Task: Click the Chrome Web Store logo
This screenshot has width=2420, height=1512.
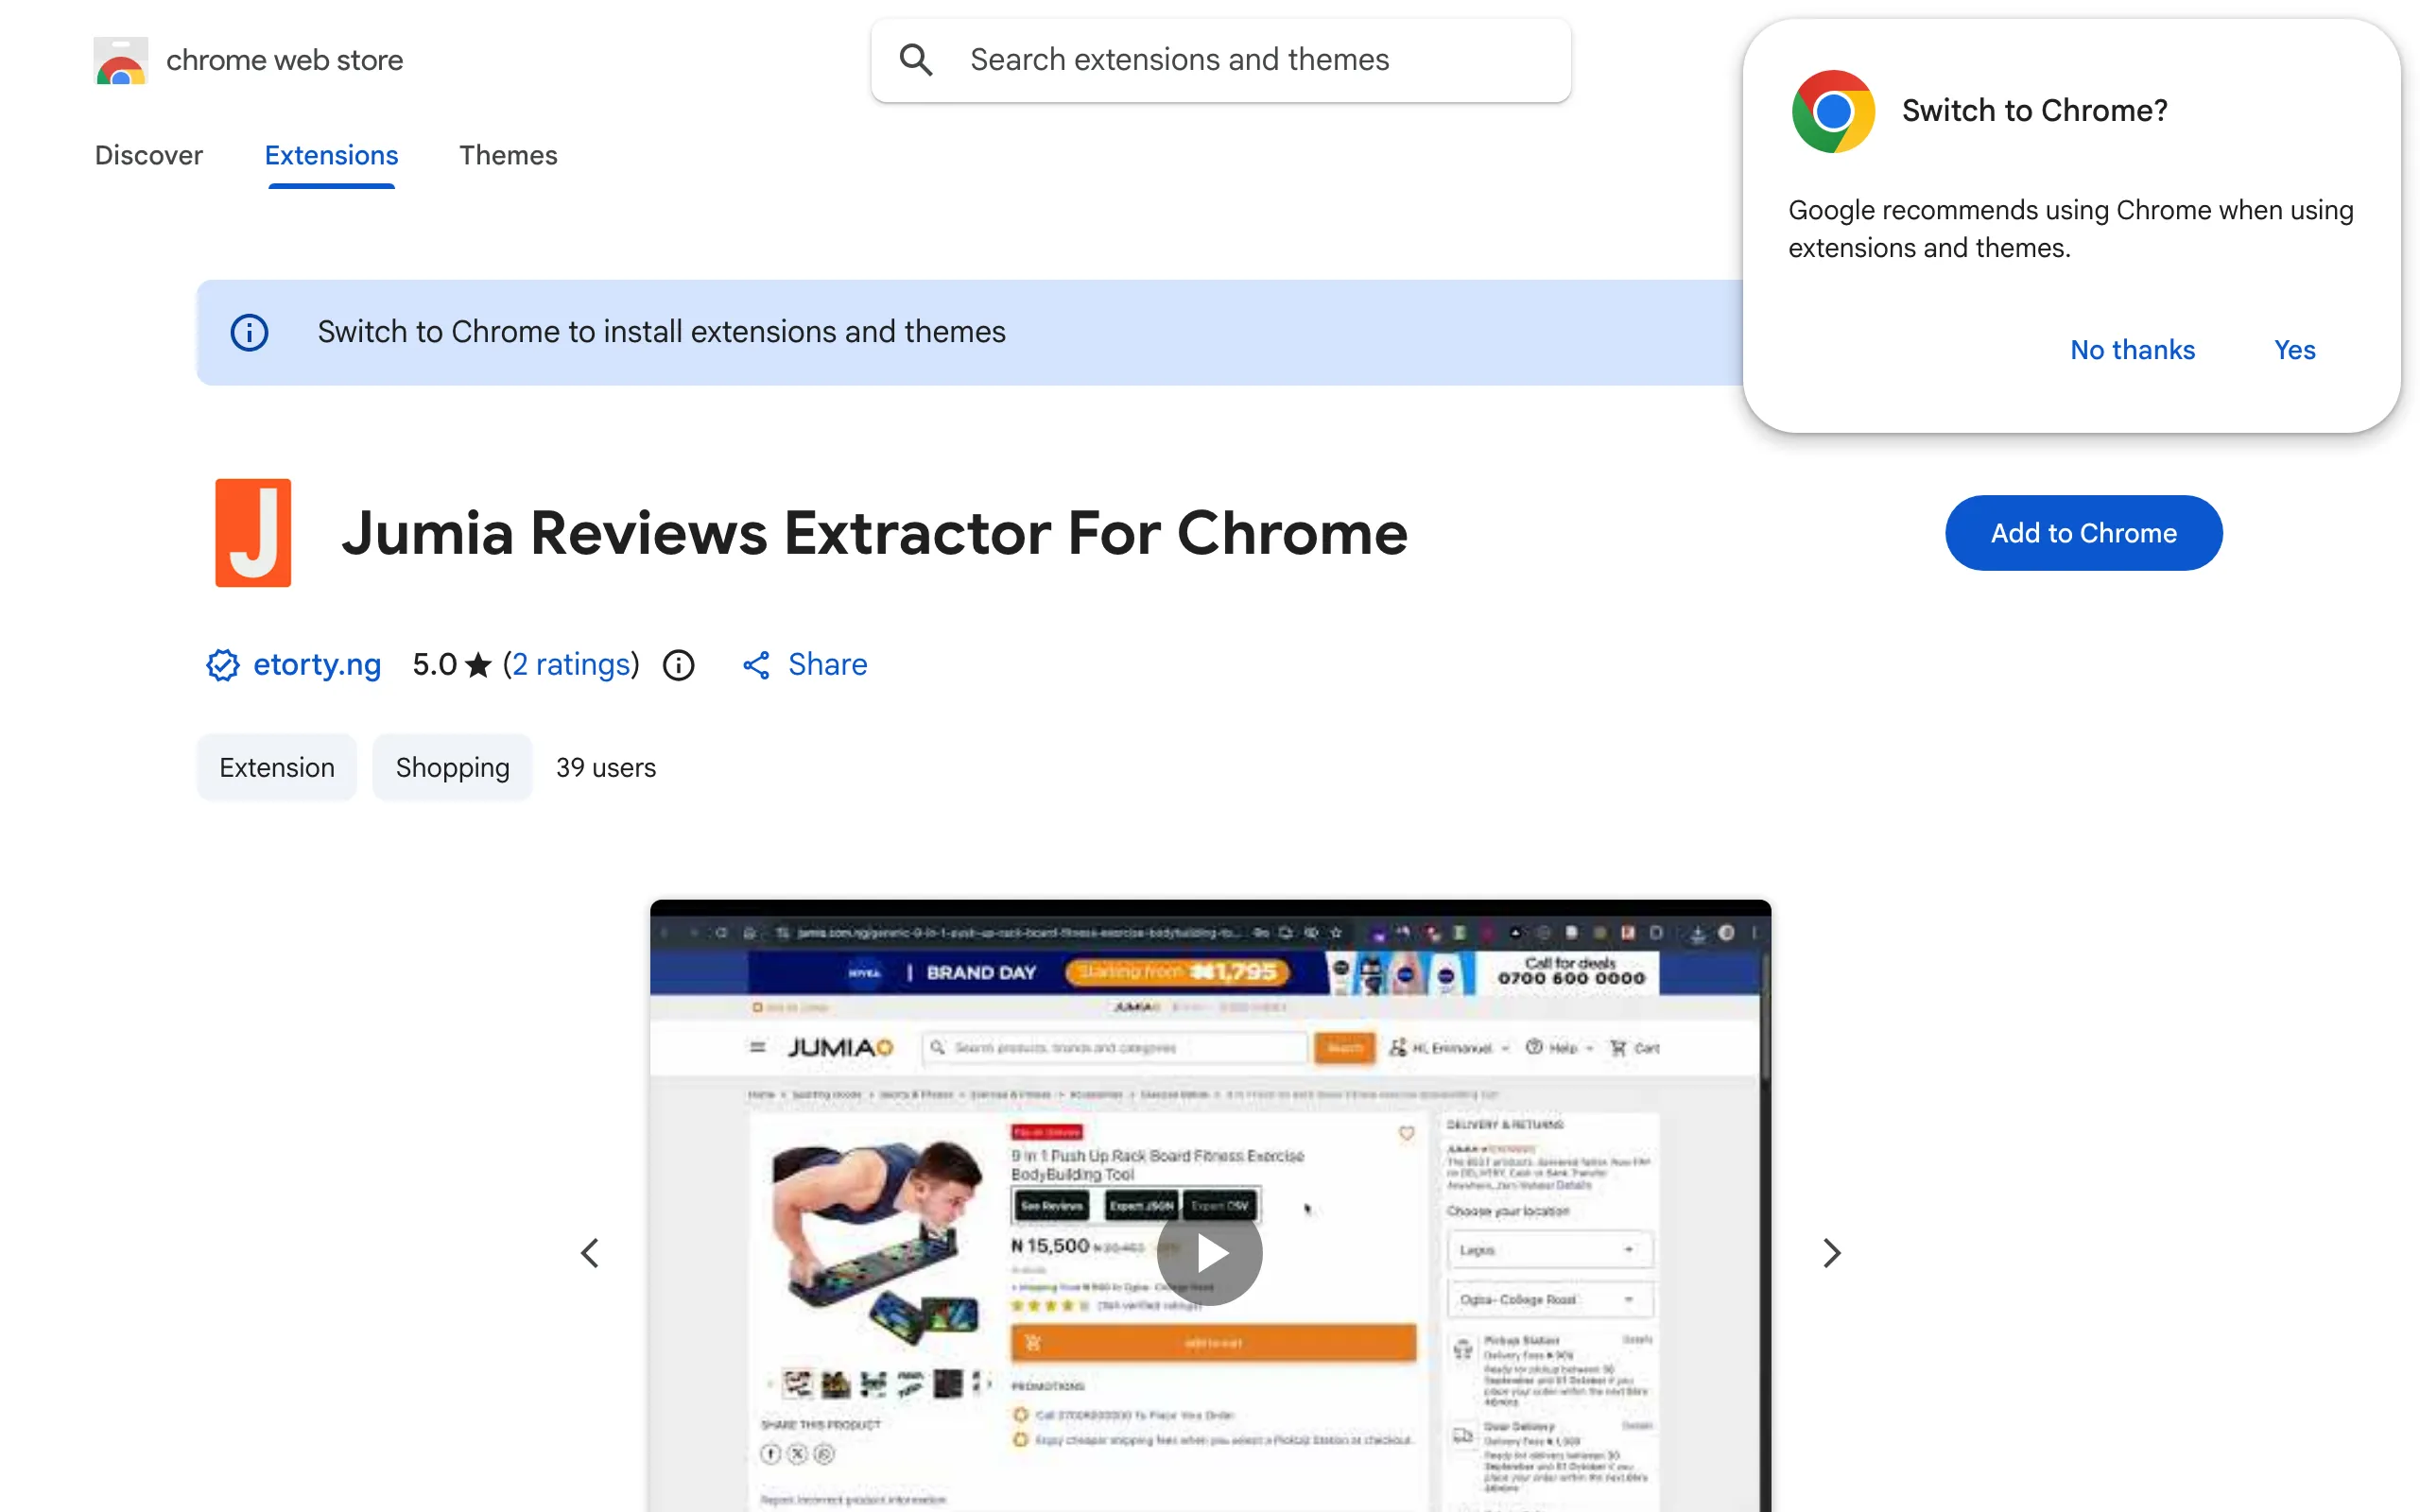Action: (x=121, y=60)
